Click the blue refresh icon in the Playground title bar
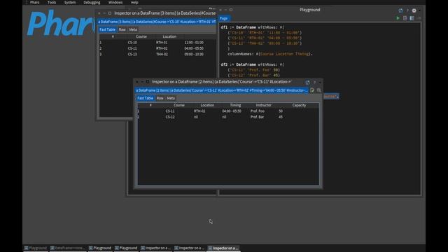Image resolution: width=448 pixels, height=252 pixels. pyautogui.click(x=400, y=10)
